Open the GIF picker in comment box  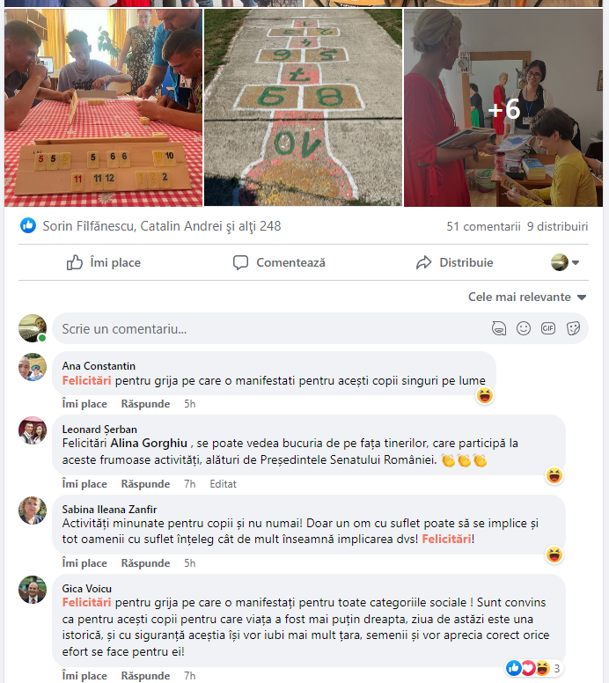548,328
